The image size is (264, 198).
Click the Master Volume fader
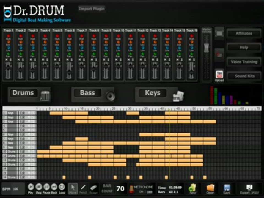pyautogui.click(x=207, y=48)
